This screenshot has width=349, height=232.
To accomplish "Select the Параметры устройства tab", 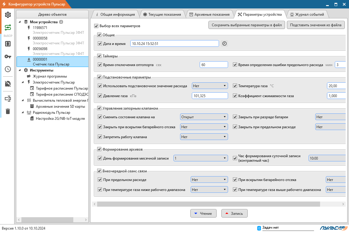I will (x=260, y=14).
